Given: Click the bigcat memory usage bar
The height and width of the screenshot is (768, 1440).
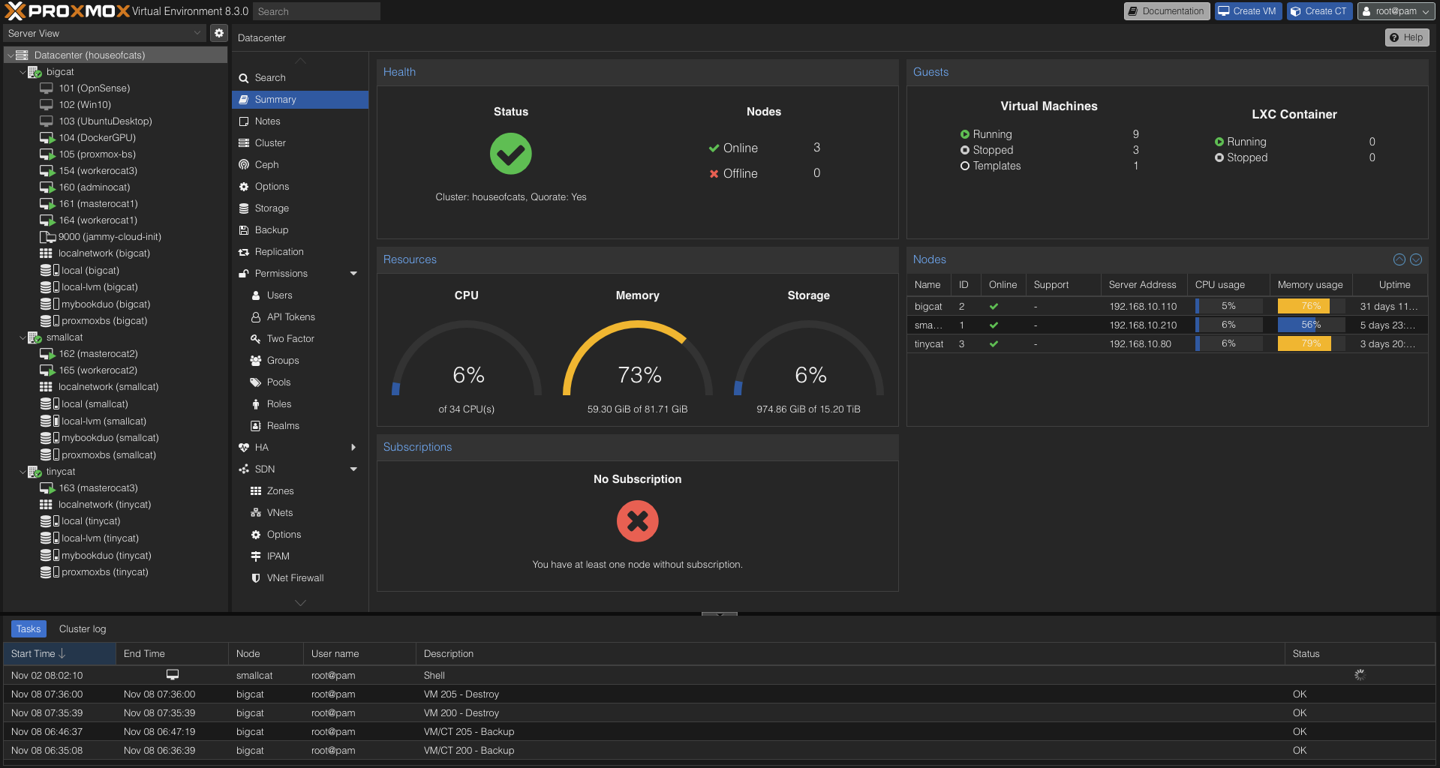Looking at the screenshot, I should (1304, 306).
